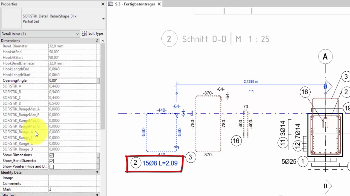This screenshot has width=350, height=196.
Task: Click the associate parameter button beside OpeningAngle
Action: point(98,81)
